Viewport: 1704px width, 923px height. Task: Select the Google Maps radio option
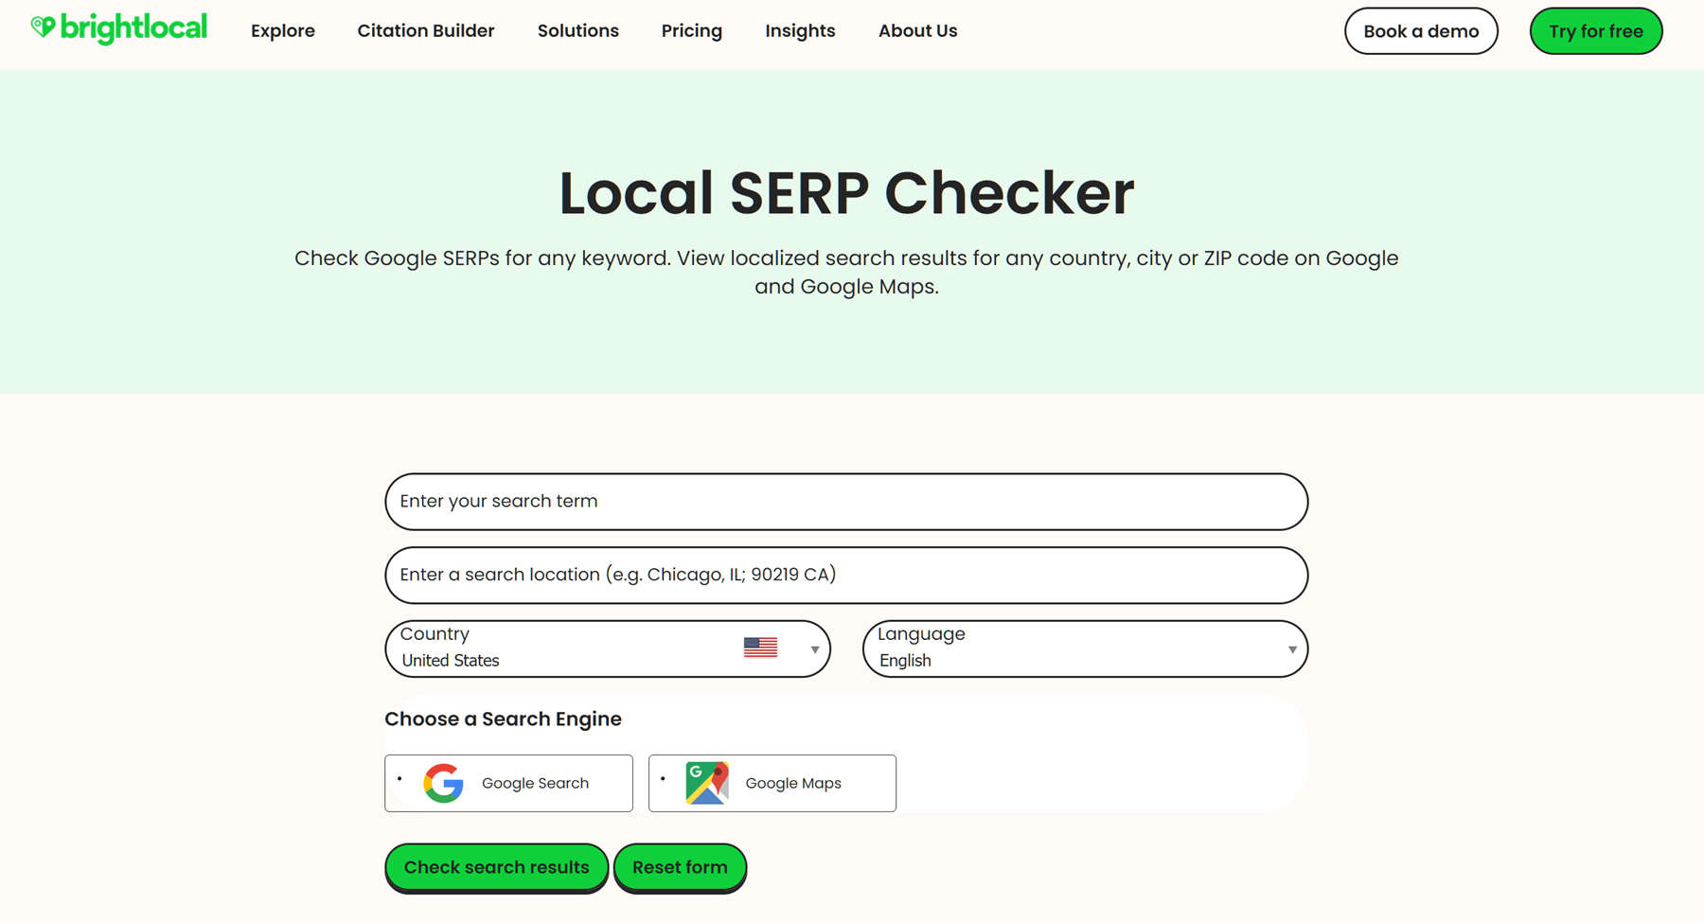coord(664,779)
